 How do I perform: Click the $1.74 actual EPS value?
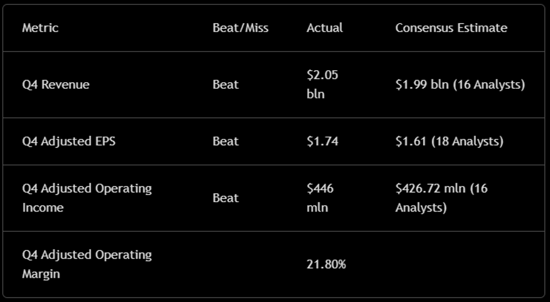[x=322, y=141]
